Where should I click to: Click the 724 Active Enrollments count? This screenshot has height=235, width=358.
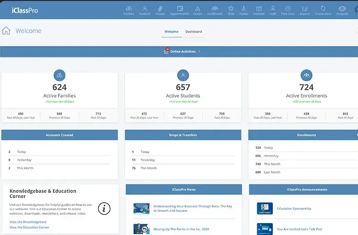pyautogui.click(x=306, y=87)
